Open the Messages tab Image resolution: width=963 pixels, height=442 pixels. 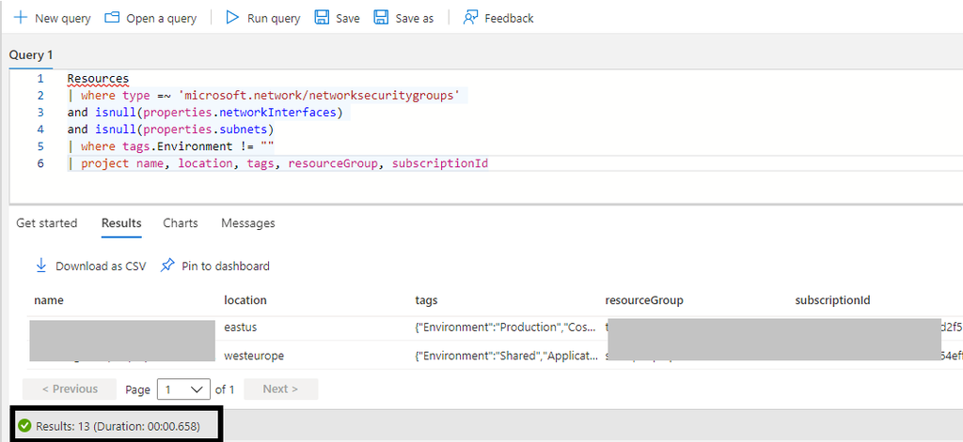point(248,223)
